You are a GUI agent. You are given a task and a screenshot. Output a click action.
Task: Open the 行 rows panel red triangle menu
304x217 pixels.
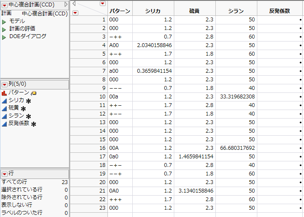[4, 174]
